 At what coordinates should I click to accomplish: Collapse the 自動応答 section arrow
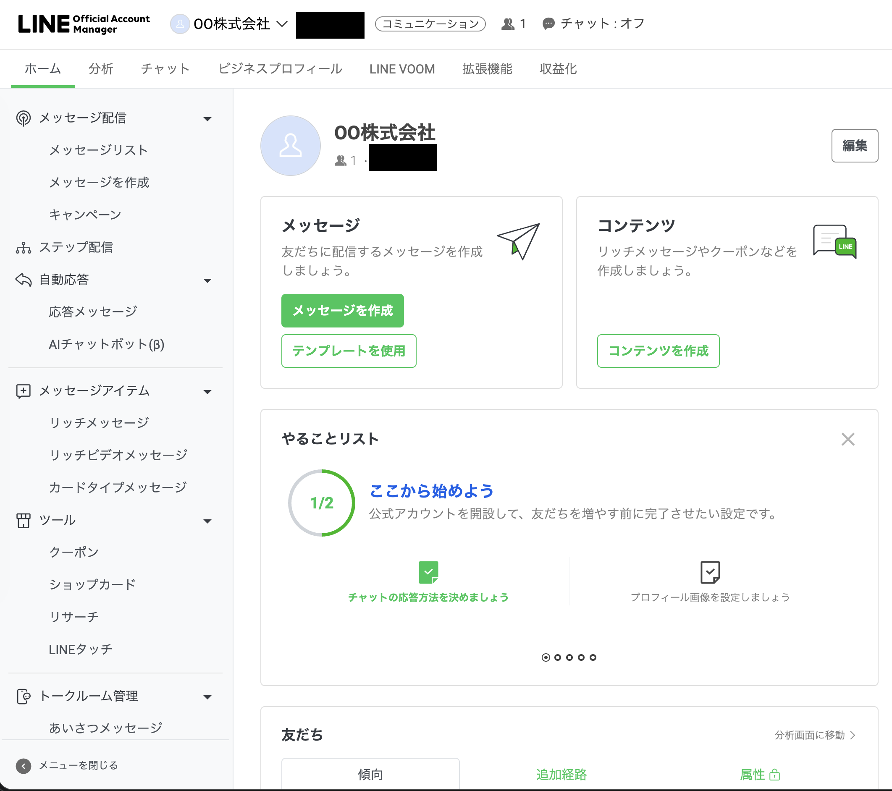click(x=208, y=280)
